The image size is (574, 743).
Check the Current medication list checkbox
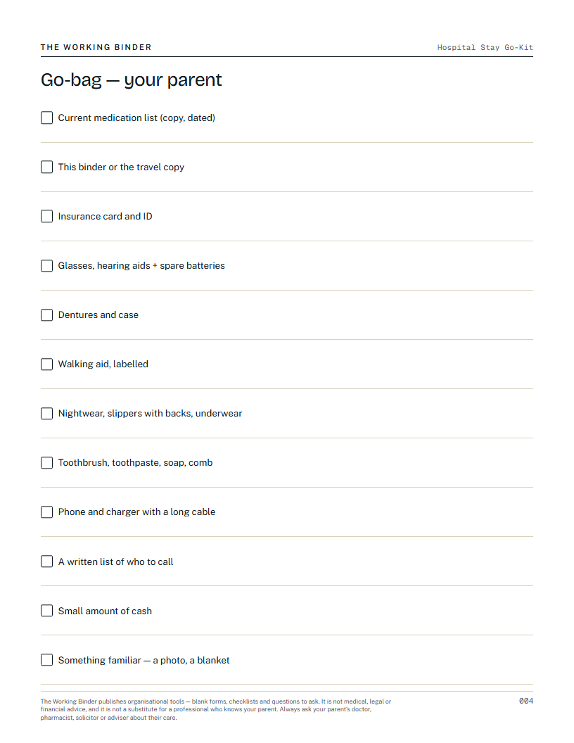(x=46, y=118)
